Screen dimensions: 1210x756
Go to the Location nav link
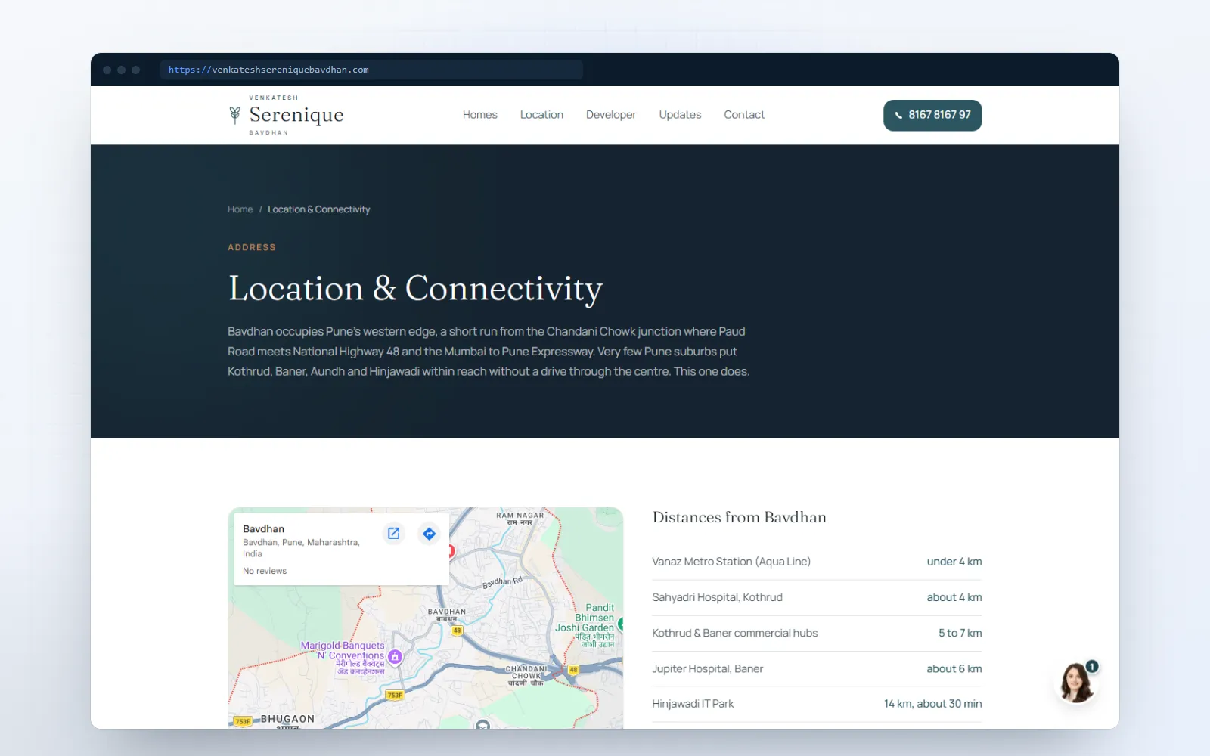coord(541,115)
